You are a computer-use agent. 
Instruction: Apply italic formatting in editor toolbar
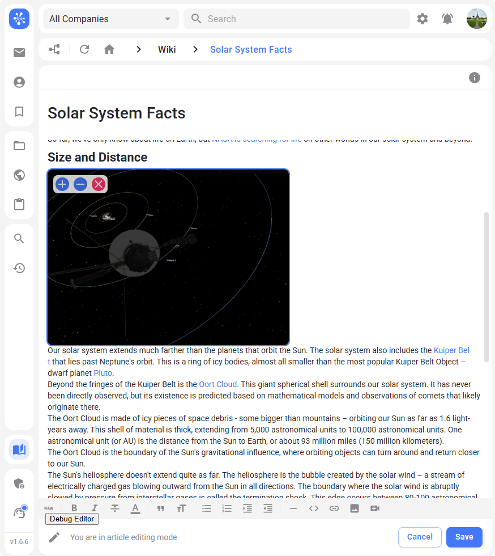pyautogui.click(x=95, y=508)
